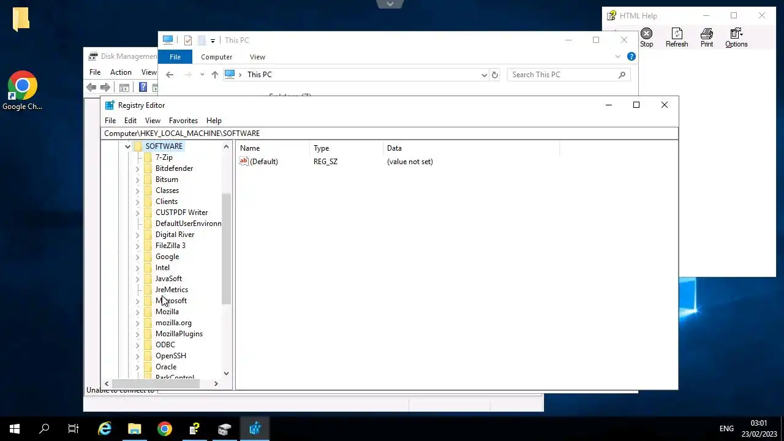
Task: Collapse the SOFTWARE registry key
Action: pyautogui.click(x=127, y=146)
